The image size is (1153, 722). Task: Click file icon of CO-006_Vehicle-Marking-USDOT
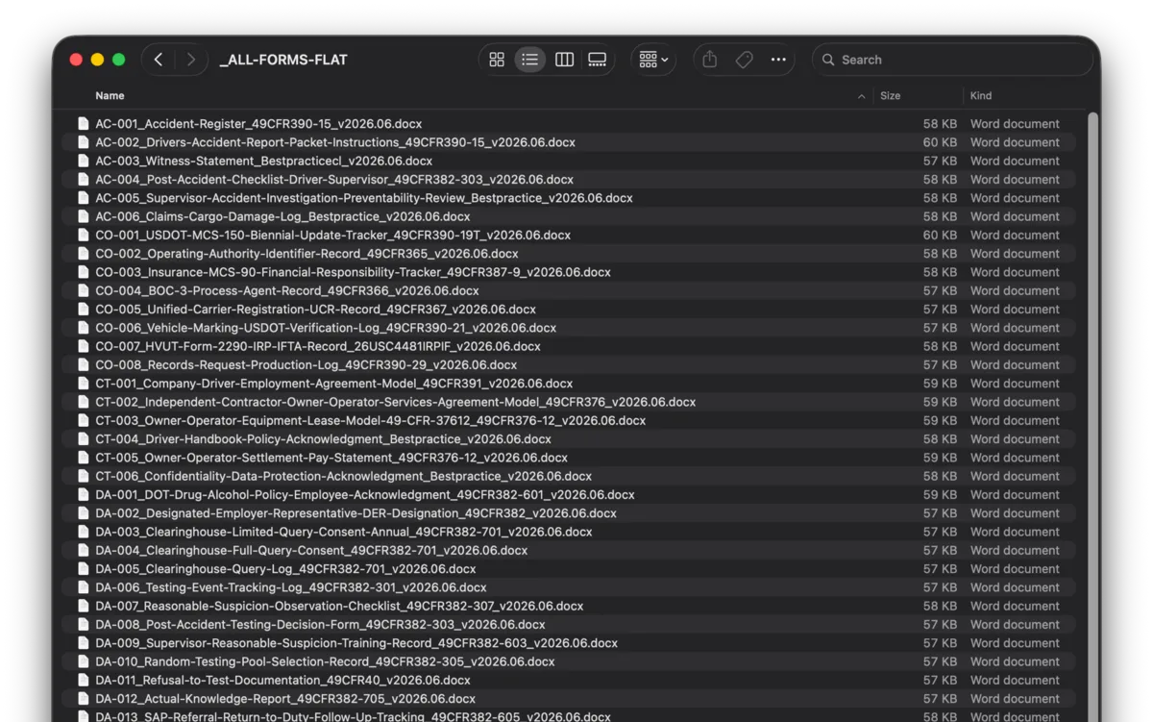pos(84,328)
